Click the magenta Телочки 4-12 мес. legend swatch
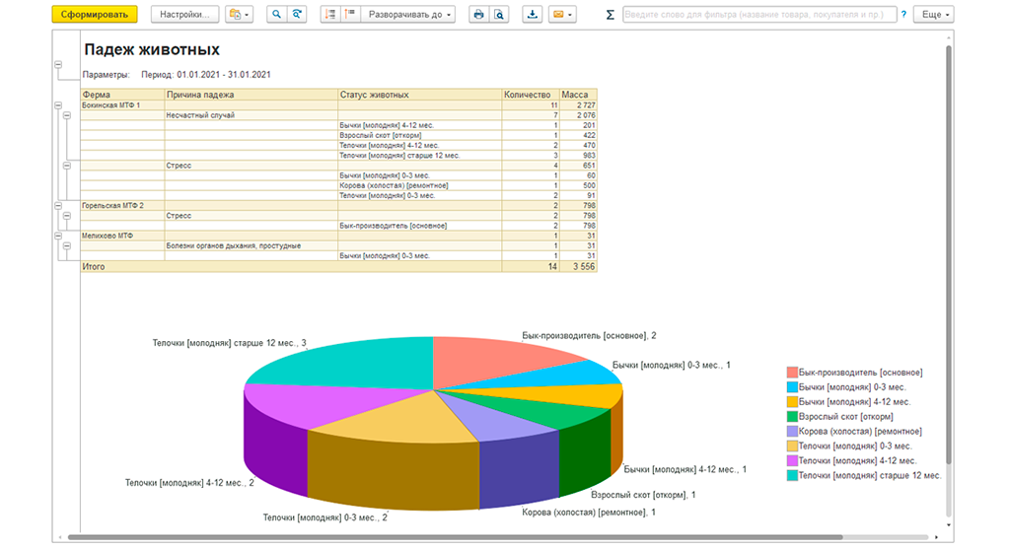Viewport: 1010px width, 550px height. click(x=792, y=460)
